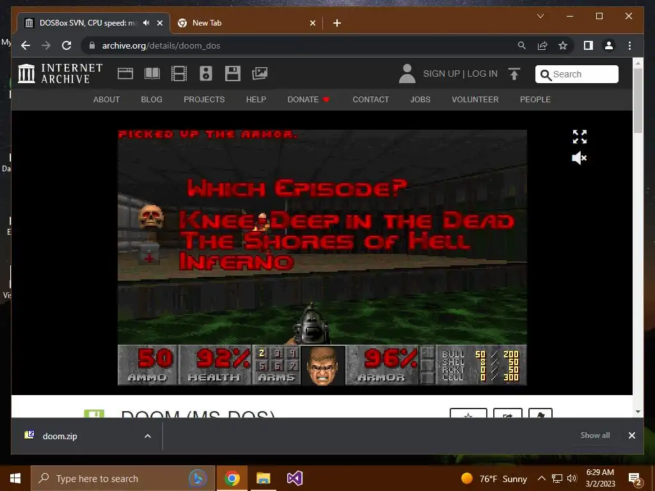Expand the system tray hidden icons chevron
This screenshot has height=491, width=655.
point(541,478)
